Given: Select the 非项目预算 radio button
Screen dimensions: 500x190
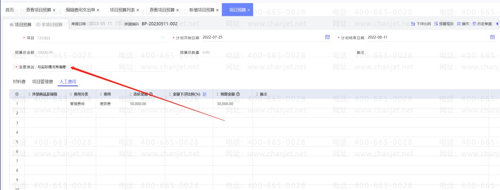Looking at the screenshot, I should [38, 24].
